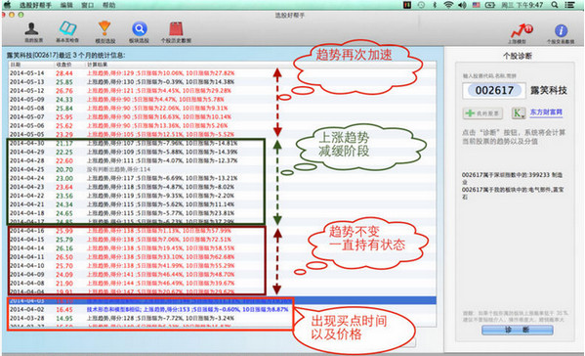Select the 2014-05-14 row
The image size is (585, 356).
(223, 72)
